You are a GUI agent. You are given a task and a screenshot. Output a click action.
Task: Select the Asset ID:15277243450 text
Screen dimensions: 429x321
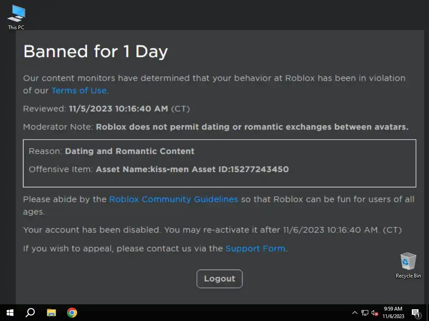(240, 169)
